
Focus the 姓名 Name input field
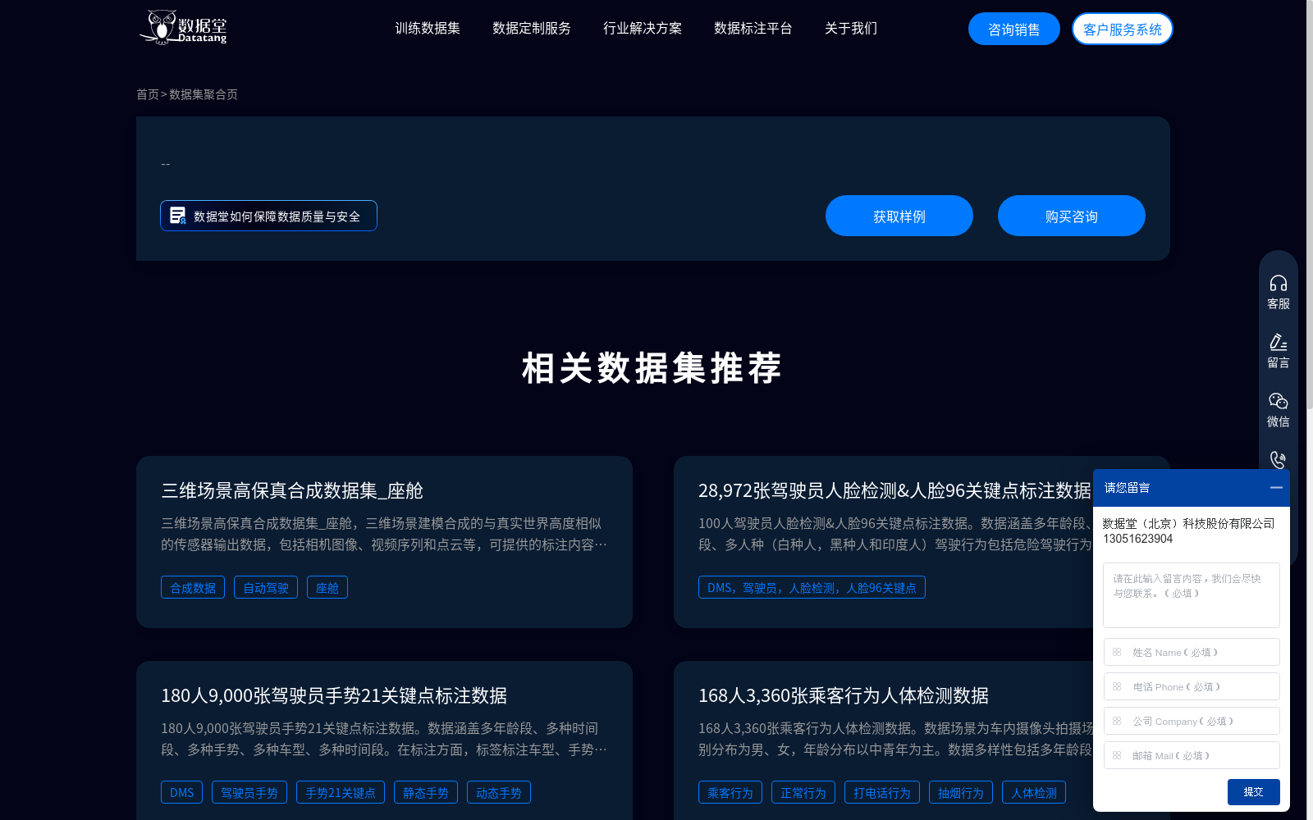pyautogui.click(x=1192, y=652)
